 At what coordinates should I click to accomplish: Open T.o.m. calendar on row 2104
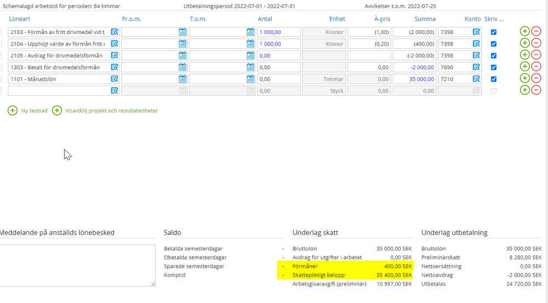[250, 44]
